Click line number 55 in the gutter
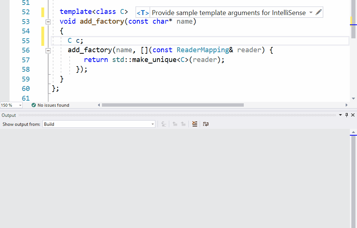The image size is (357, 228). pos(26,41)
